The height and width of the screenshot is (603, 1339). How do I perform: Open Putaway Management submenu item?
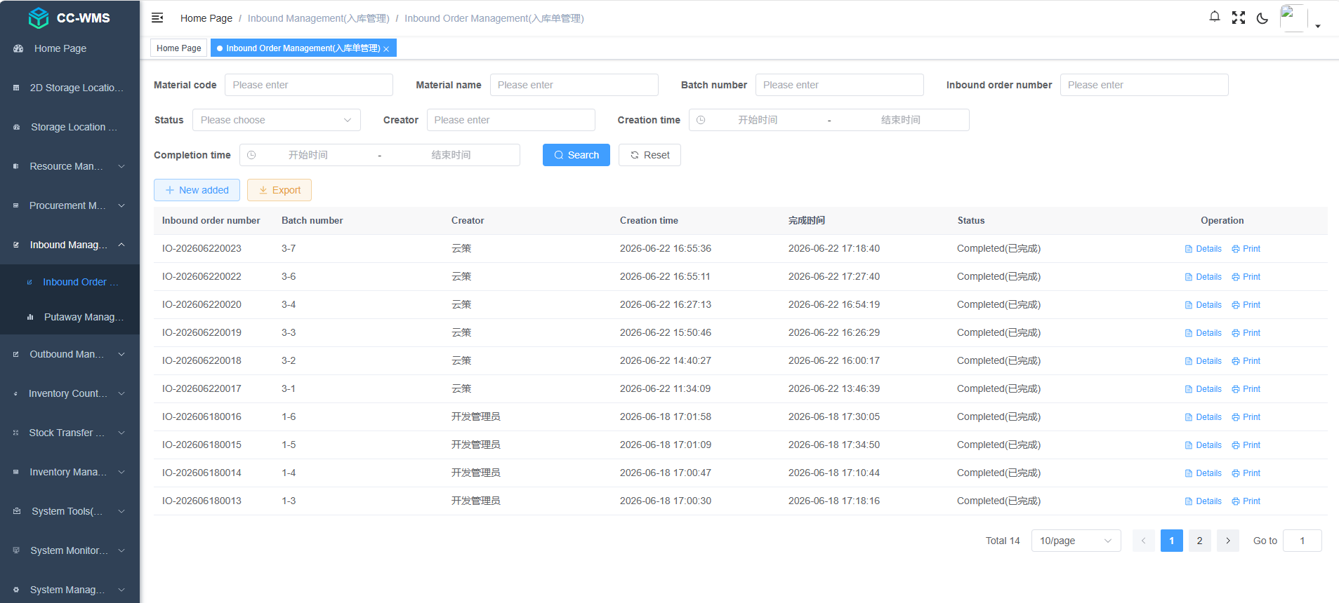click(70, 317)
